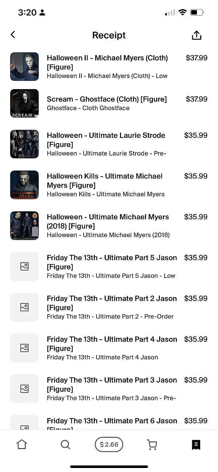Tap the Receipt page title
218x472 pixels.
point(109,35)
